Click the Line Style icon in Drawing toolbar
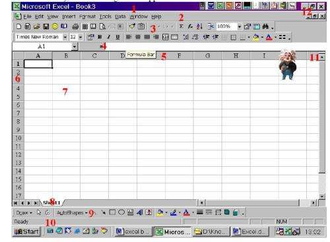Image resolution: width=330 pixels, height=242 pixels. point(200,212)
